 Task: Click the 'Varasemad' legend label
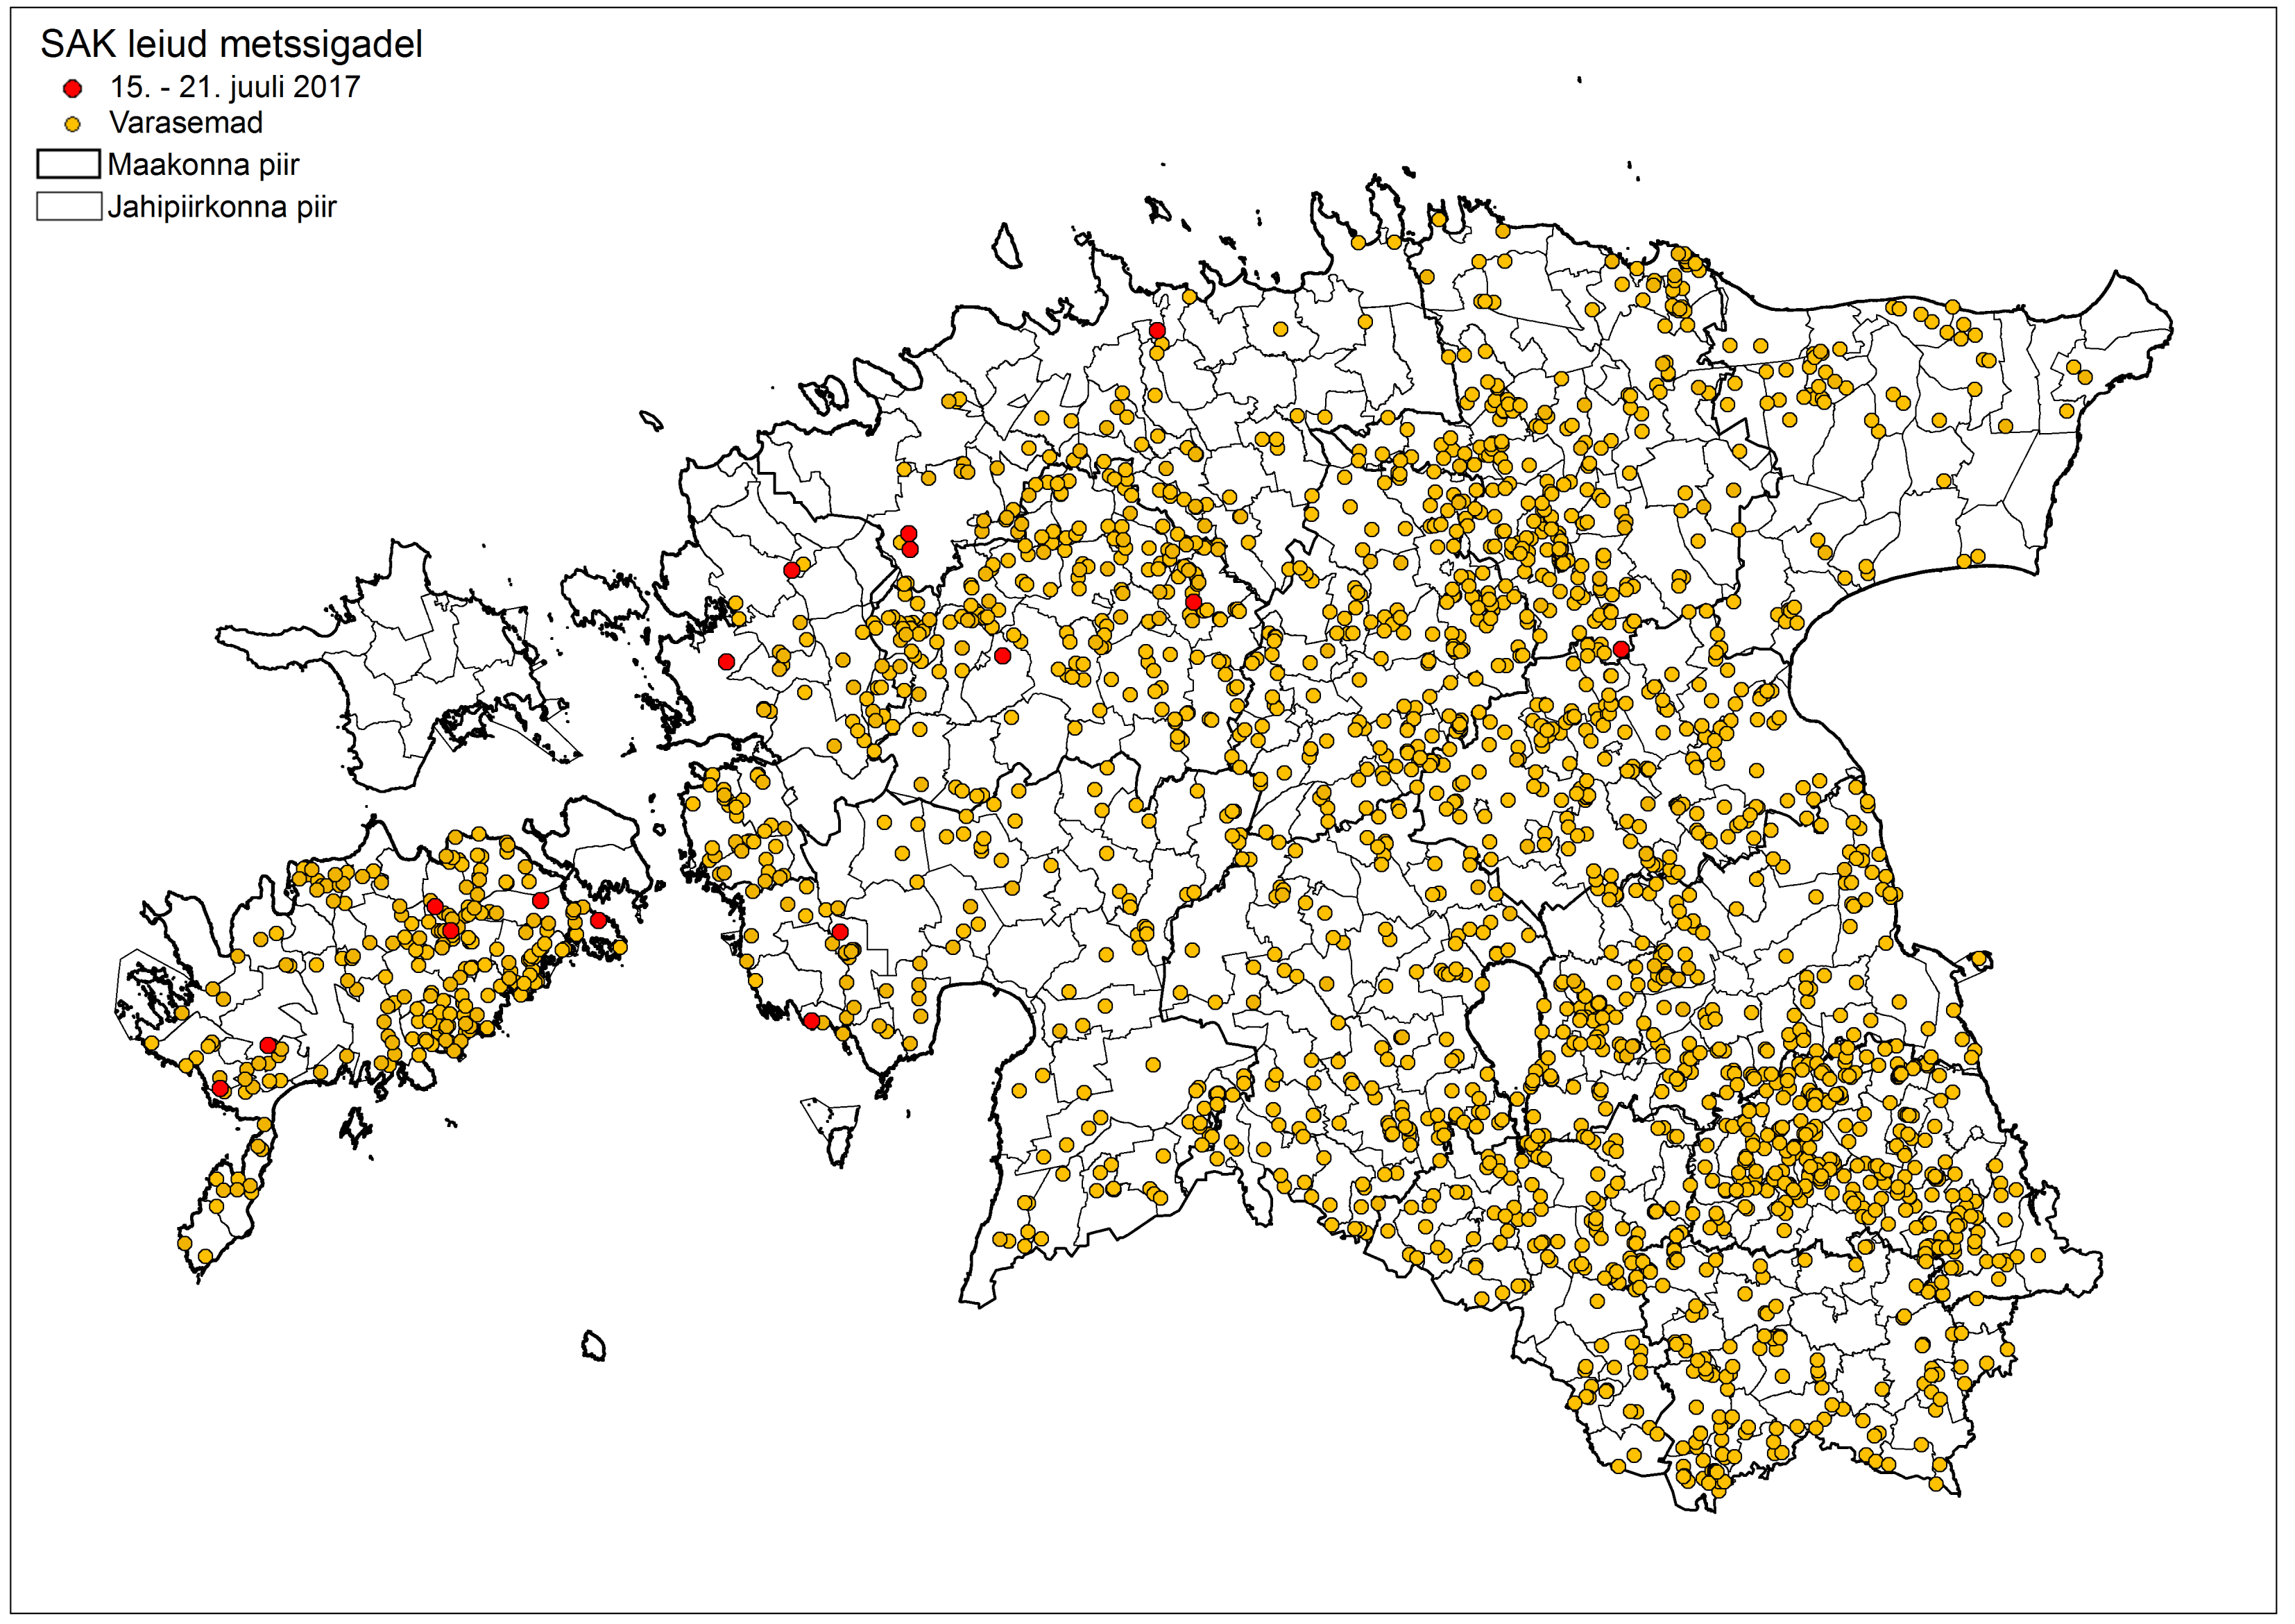[186, 123]
